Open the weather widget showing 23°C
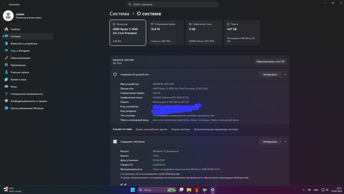Image resolution: width=344 pixels, height=194 pixels. [13, 190]
